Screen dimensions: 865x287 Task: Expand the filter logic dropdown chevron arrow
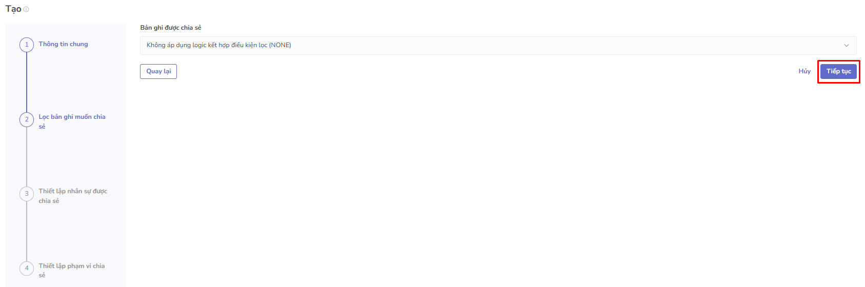[847, 45]
